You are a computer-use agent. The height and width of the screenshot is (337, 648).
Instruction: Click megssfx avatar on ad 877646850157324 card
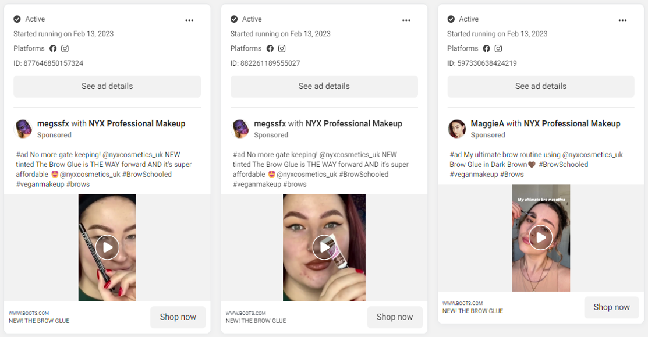pos(23,129)
